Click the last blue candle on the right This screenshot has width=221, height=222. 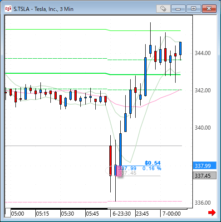coord(181,48)
